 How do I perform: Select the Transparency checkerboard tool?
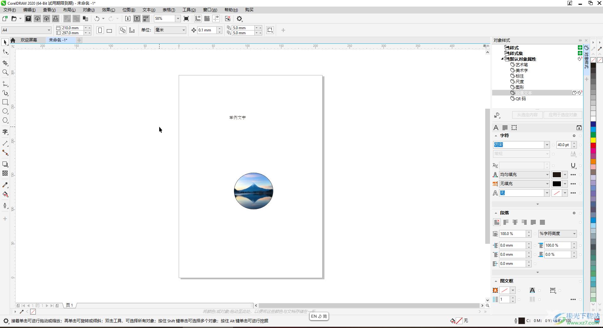coord(5,173)
